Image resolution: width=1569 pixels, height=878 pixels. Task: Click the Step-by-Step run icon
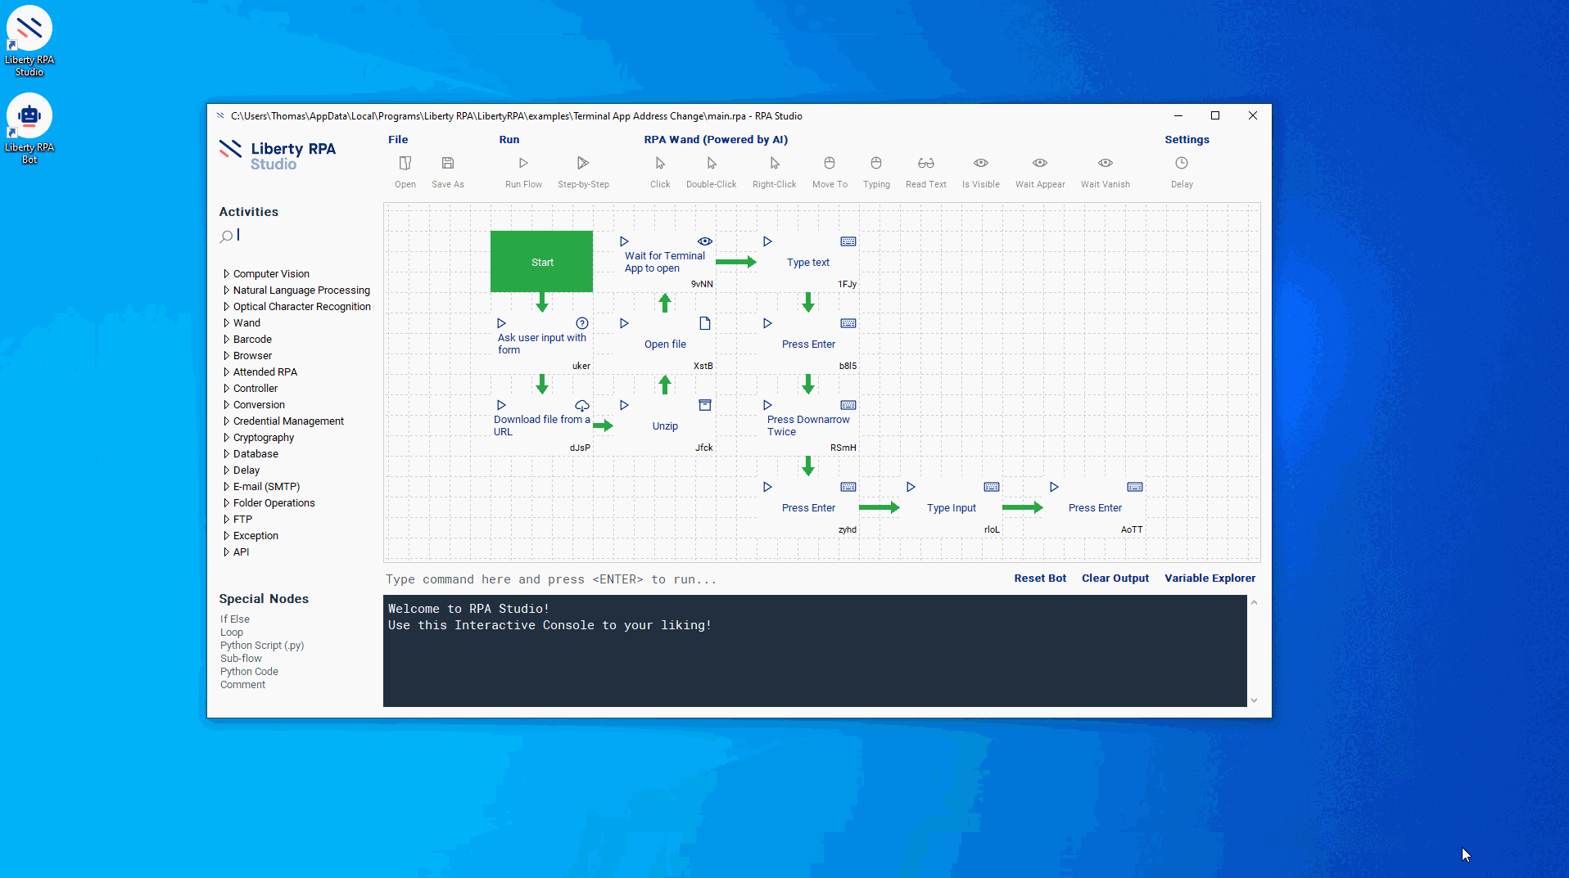[x=582, y=164]
